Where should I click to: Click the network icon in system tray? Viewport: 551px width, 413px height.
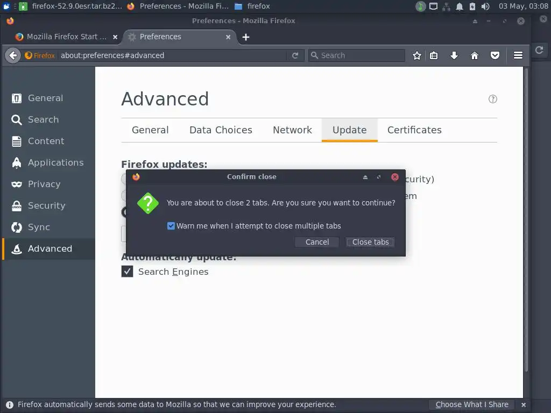446,6
